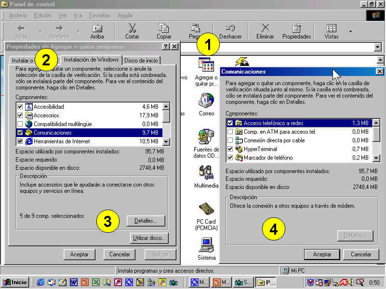The width and height of the screenshot is (386, 289).
Task: Open the PC Card (PCMCIA) icon
Action: (x=206, y=209)
